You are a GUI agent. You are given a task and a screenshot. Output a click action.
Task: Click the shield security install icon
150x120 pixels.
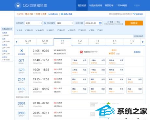(x=134, y=14)
